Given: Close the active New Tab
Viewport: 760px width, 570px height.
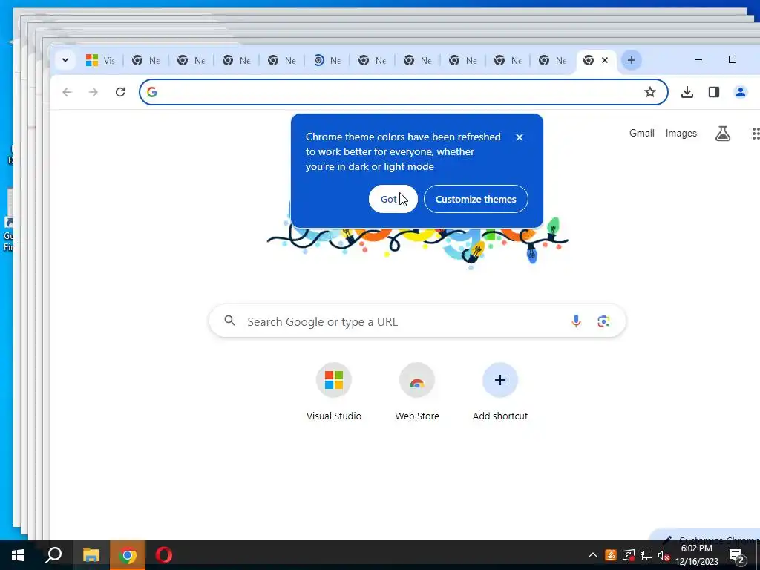Looking at the screenshot, I should [x=604, y=60].
